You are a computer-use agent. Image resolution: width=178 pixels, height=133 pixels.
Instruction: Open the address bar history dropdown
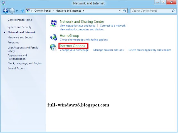pyautogui.click(x=120, y=11)
